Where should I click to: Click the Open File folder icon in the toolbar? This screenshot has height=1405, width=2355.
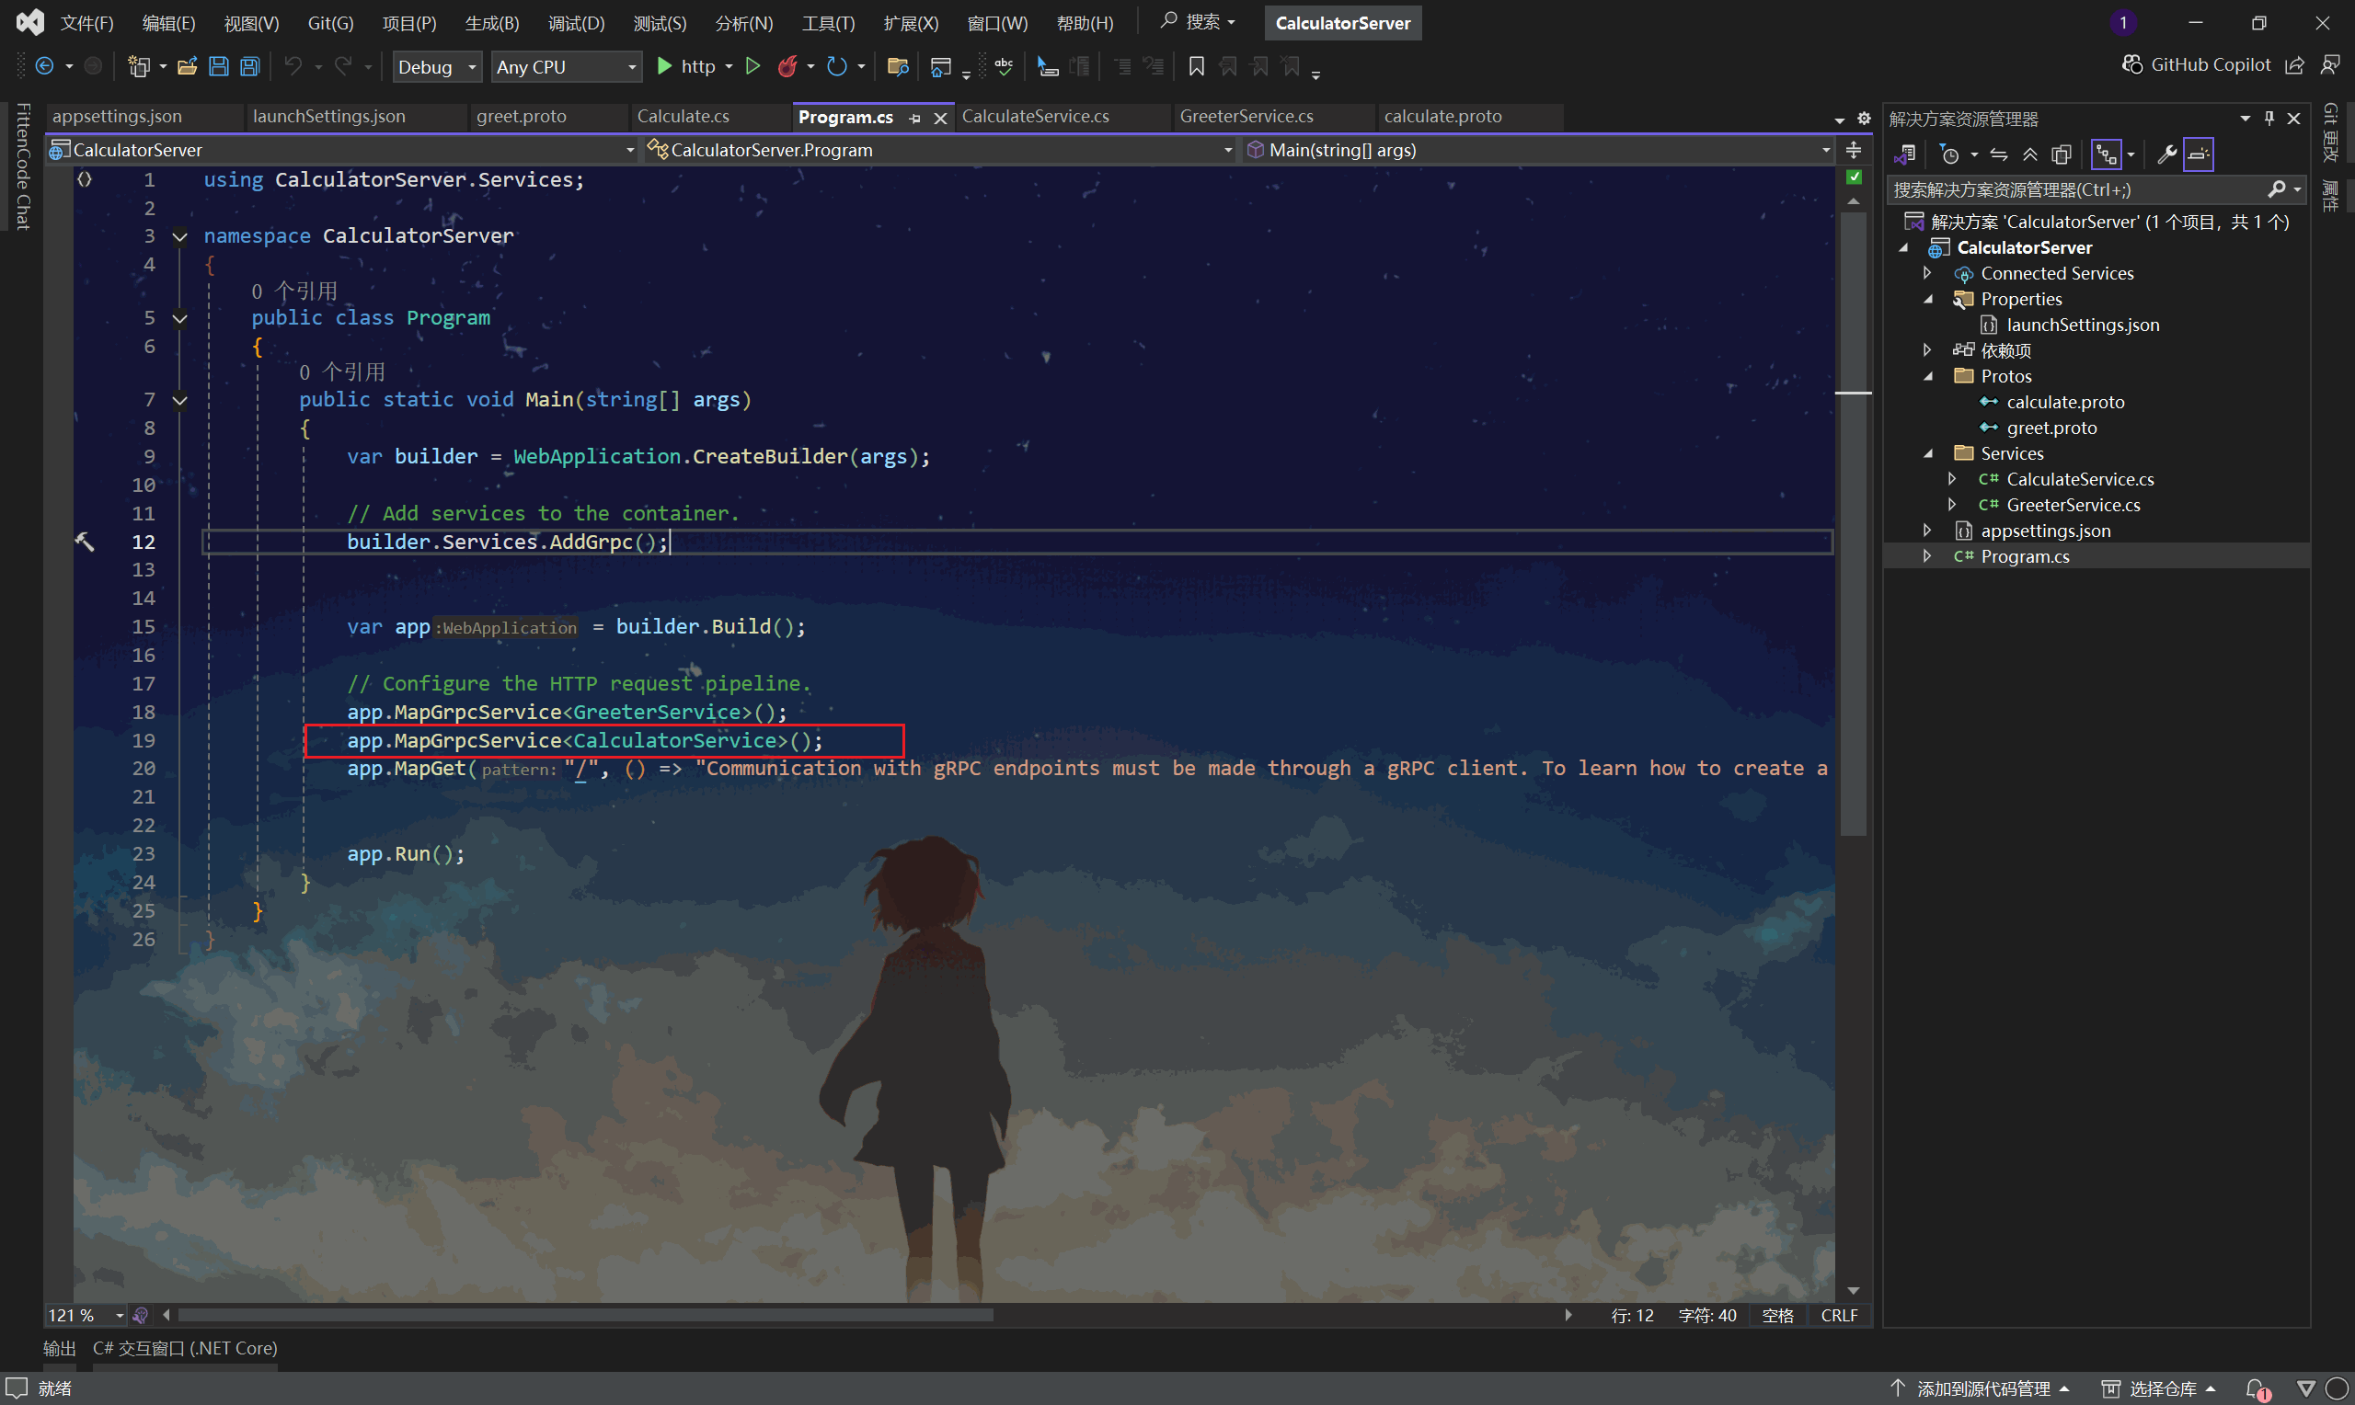click(187, 66)
